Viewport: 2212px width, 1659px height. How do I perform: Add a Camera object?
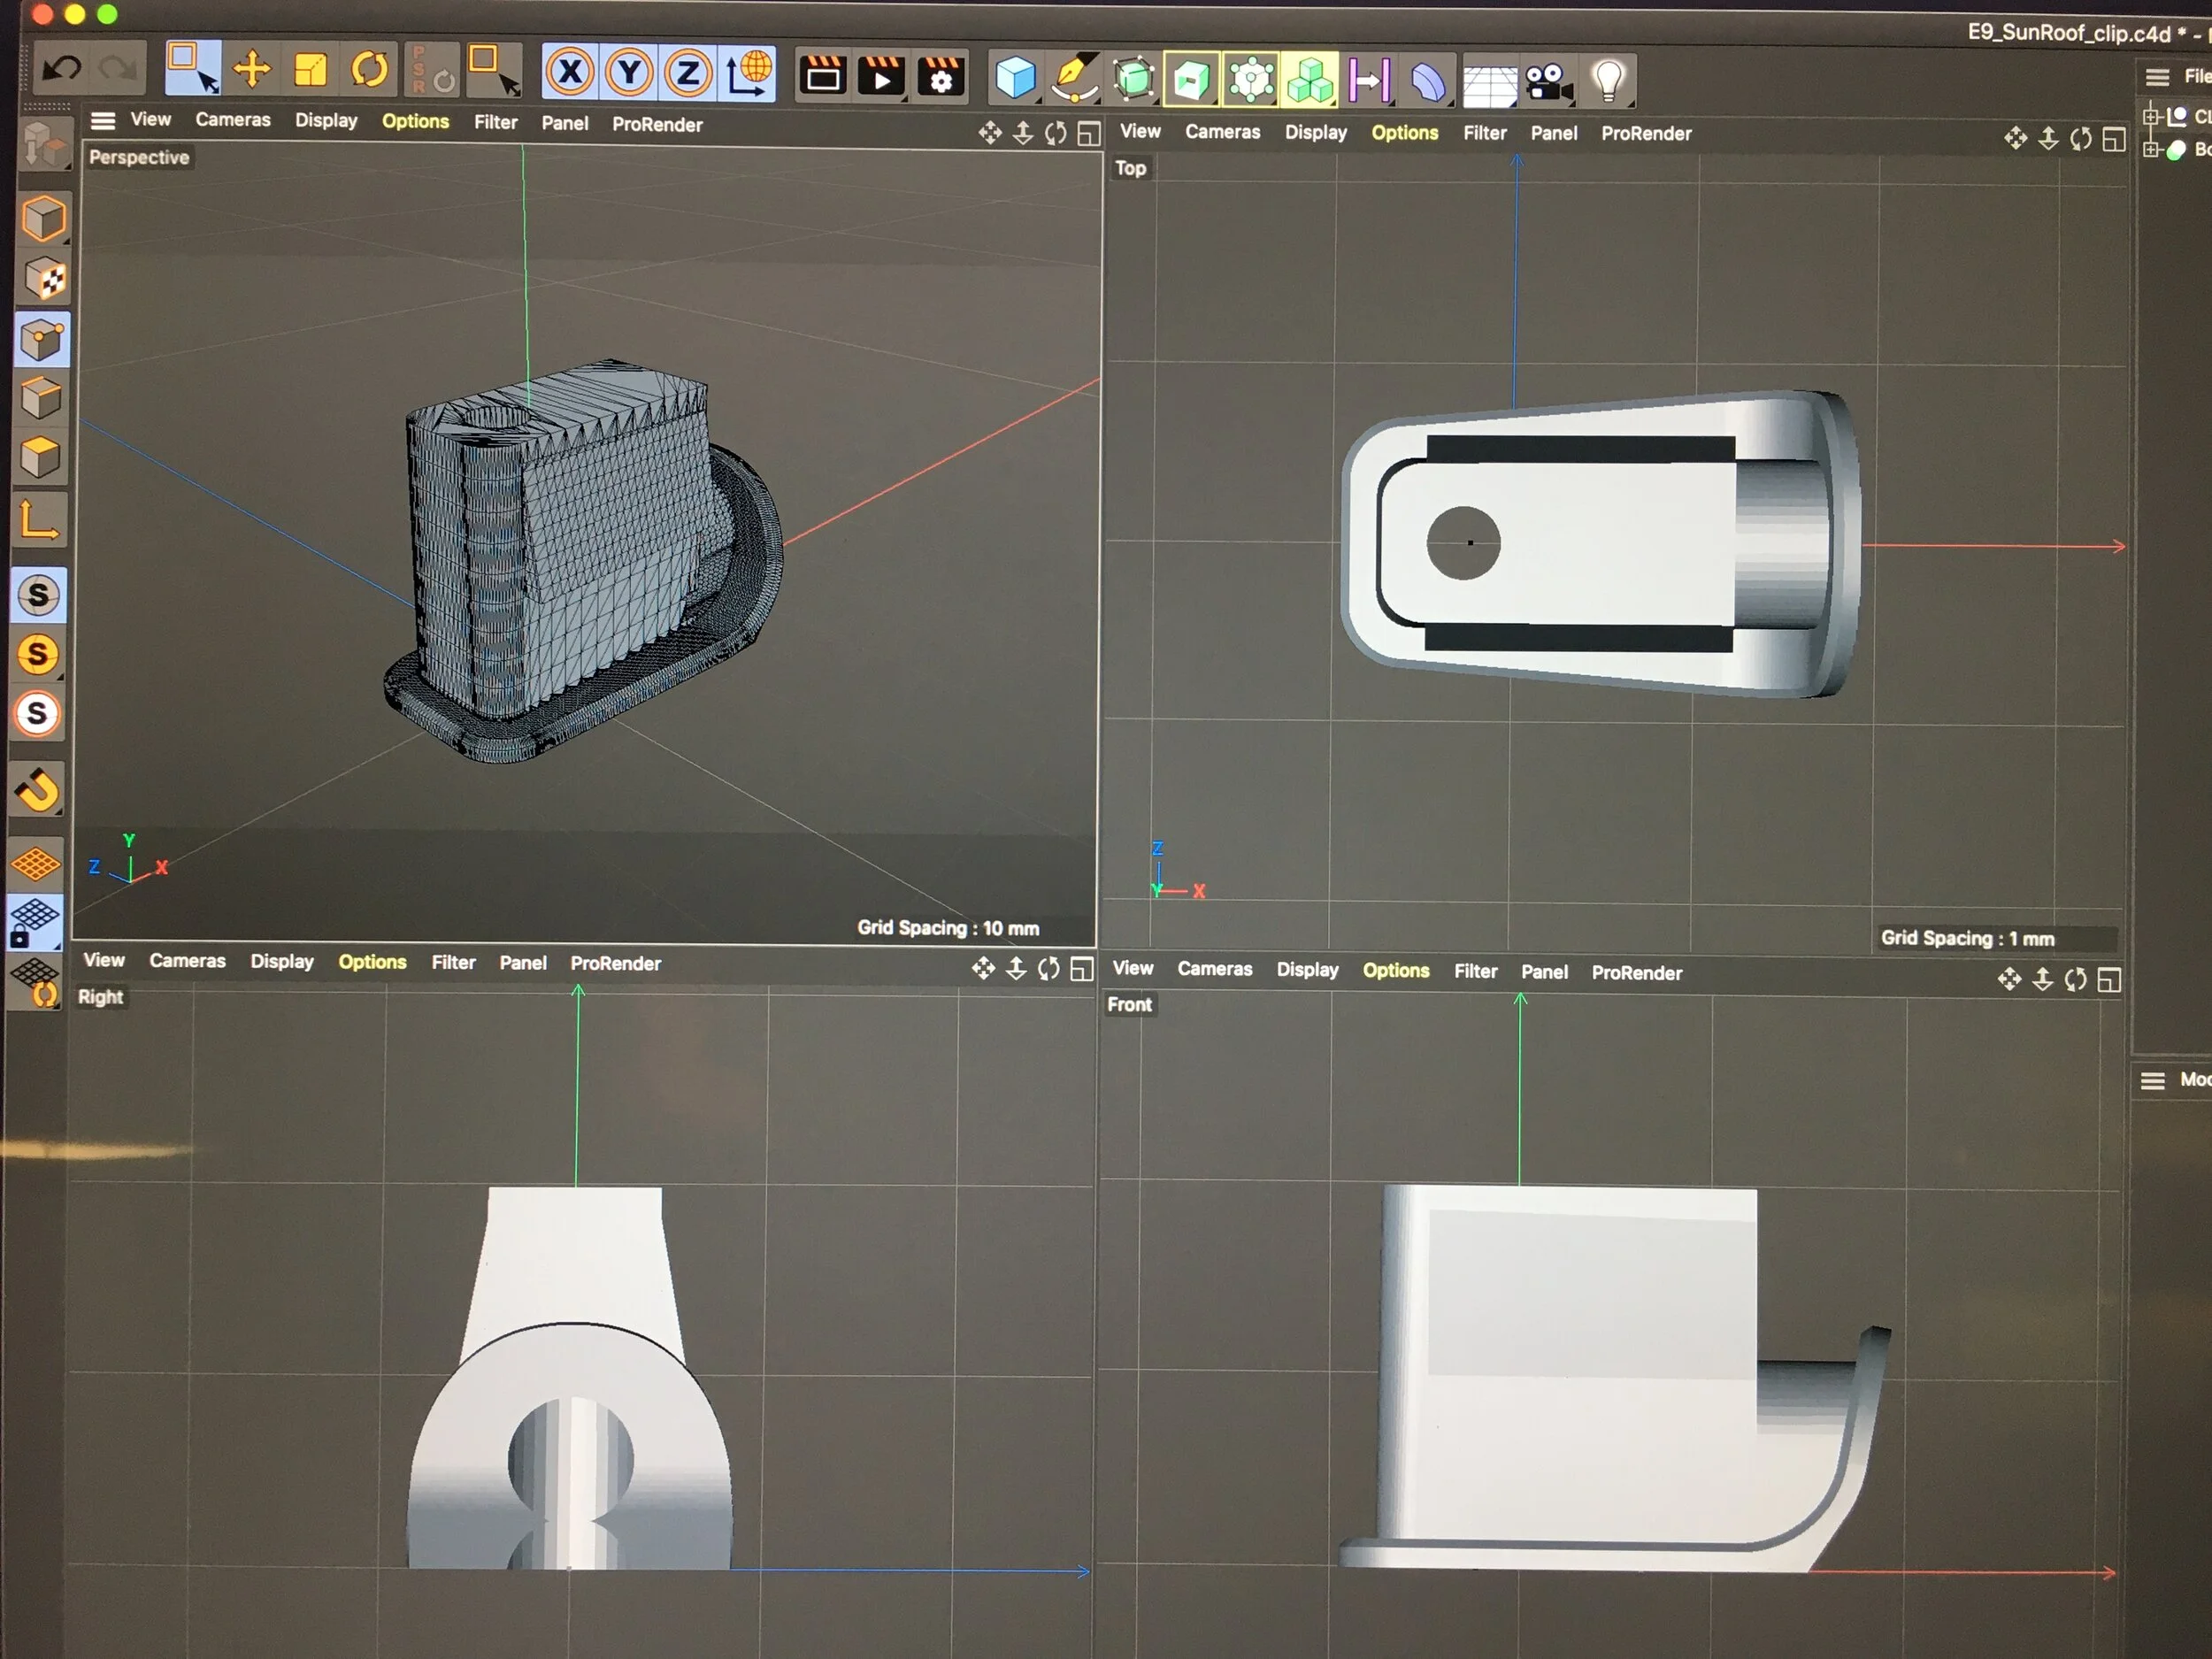(x=1548, y=83)
